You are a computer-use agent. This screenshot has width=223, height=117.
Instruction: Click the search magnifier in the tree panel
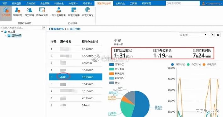click(44, 28)
